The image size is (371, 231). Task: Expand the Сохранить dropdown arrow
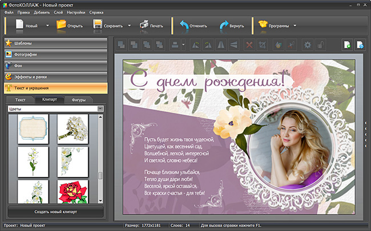pyautogui.click(x=130, y=26)
